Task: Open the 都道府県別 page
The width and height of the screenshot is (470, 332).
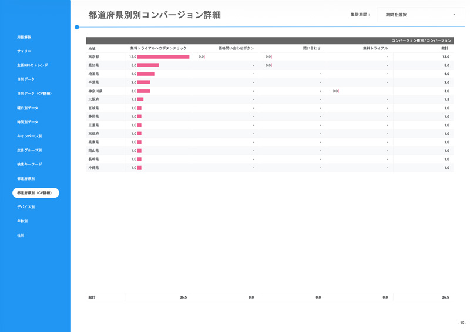Action: click(x=26, y=178)
